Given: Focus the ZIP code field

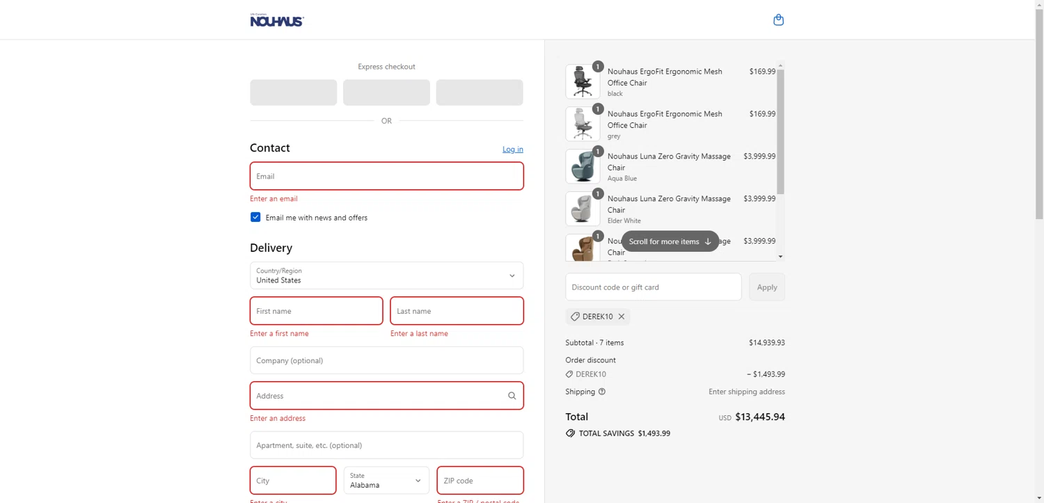Looking at the screenshot, I should (x=480, y=480).
